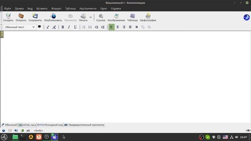Open the Инструменты menu

point(88,9)
